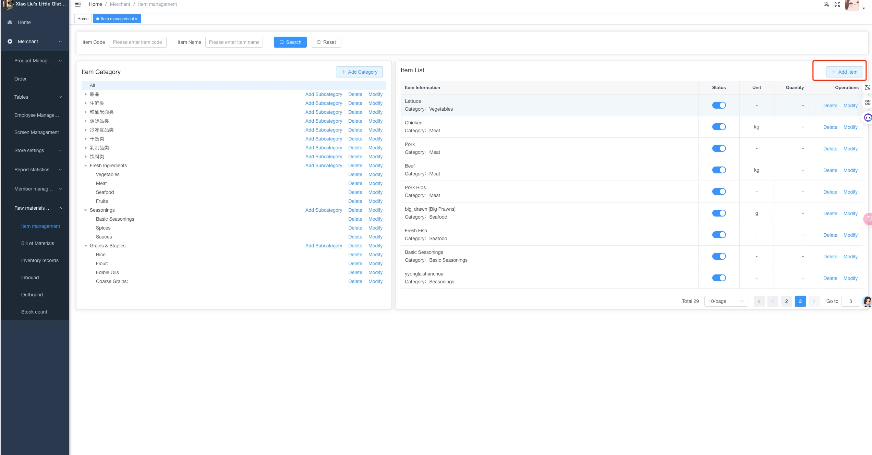872x455 pixels.
Task: Open Inbound menu item
Action: click(30, 278)
